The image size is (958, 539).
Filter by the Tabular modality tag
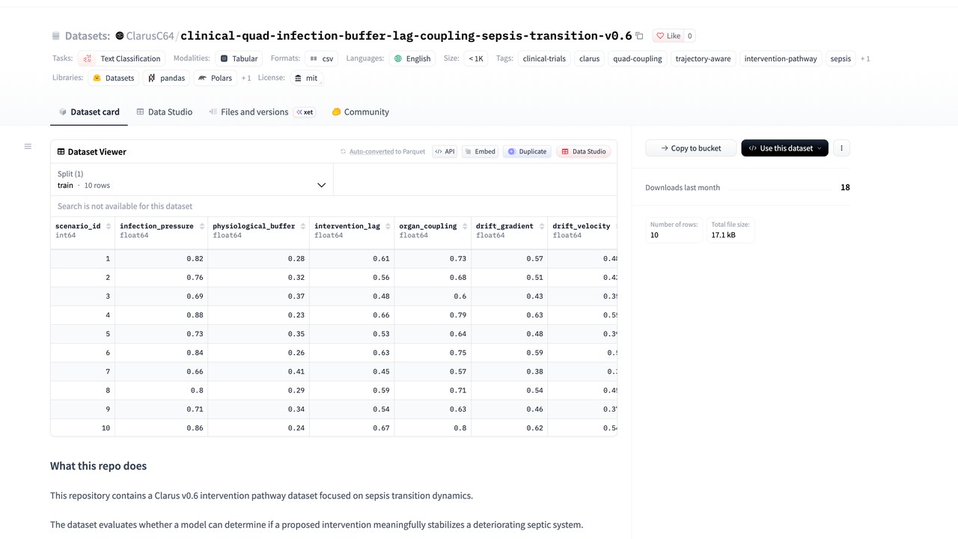tap(239, 58)
